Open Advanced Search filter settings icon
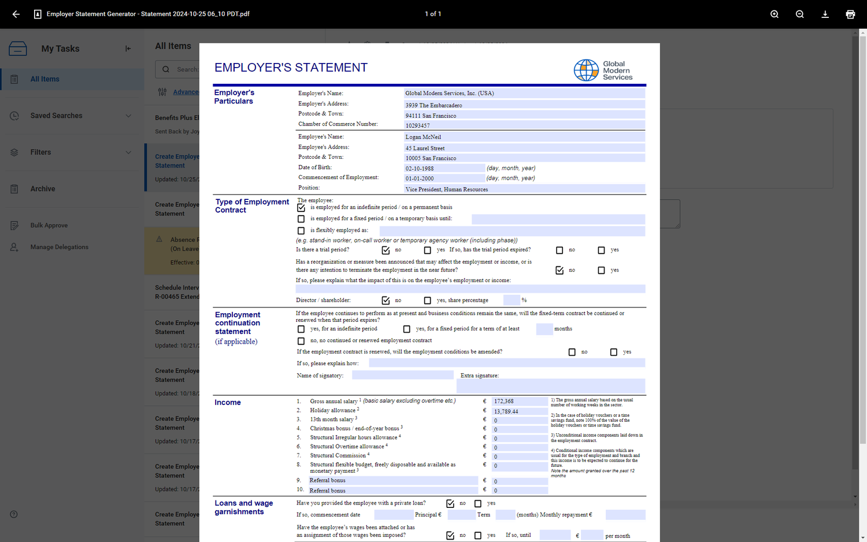Image resolution: width=867 pixels, height=542 pixels. (x=162, y=92)
